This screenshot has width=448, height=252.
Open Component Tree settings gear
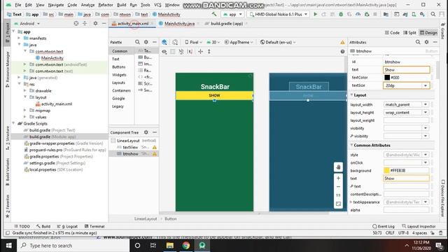[146, 132]
